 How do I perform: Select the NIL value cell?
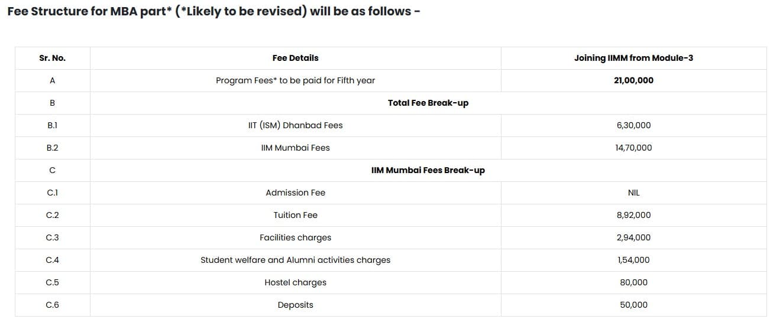point(633,193)
